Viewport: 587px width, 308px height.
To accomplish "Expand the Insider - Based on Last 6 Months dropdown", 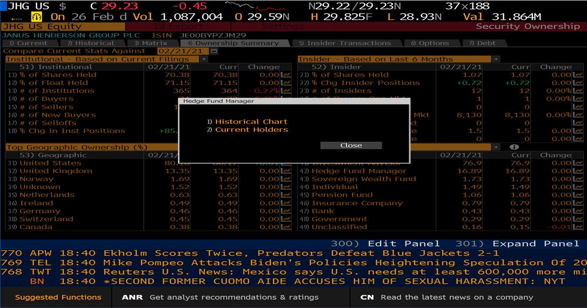I will 496,59.
